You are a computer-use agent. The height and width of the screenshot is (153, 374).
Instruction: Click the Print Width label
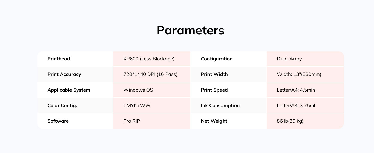pos(214,74)
